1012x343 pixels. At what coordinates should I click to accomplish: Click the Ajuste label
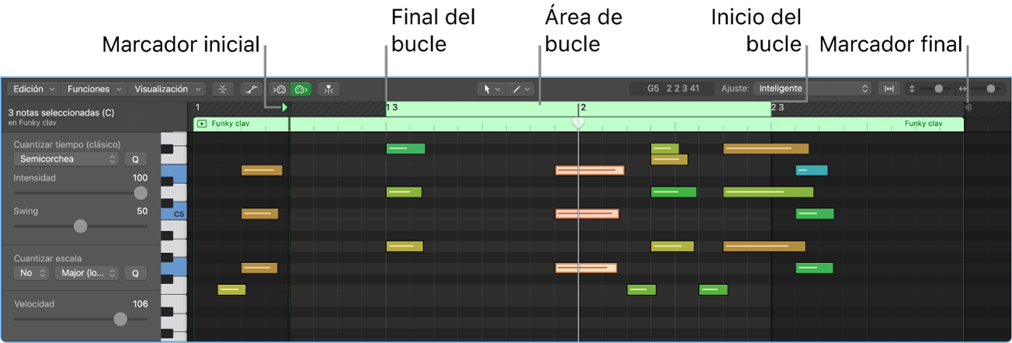click(736, 89)
